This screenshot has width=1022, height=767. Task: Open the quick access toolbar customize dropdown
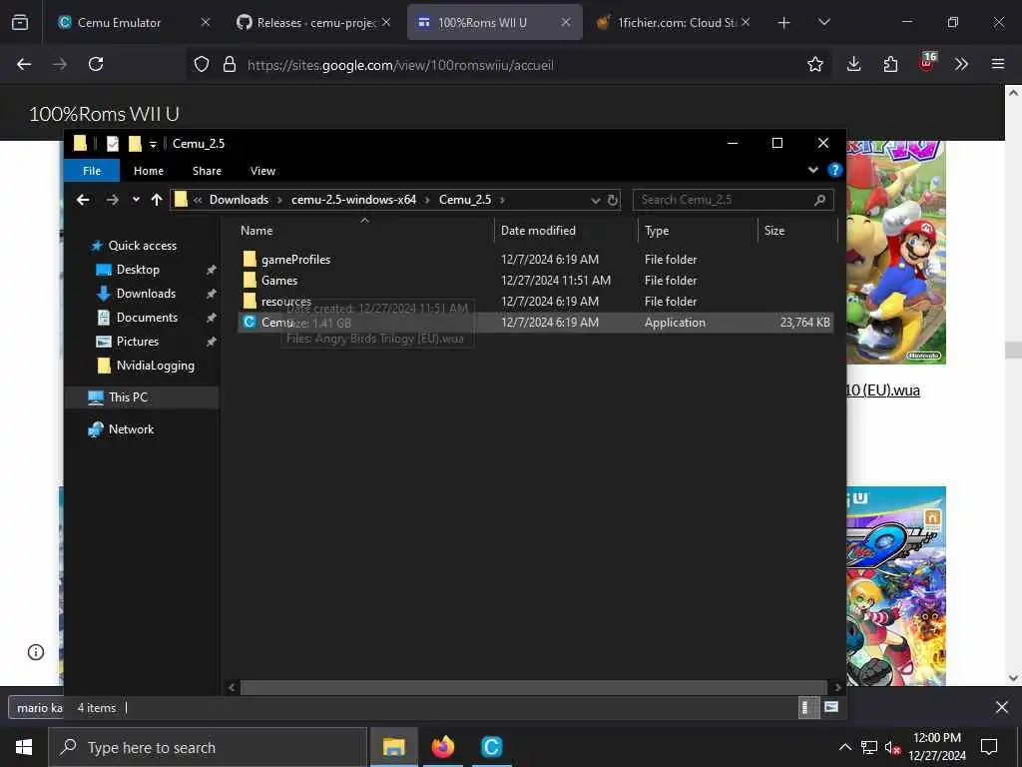click(x=153, y=144)
